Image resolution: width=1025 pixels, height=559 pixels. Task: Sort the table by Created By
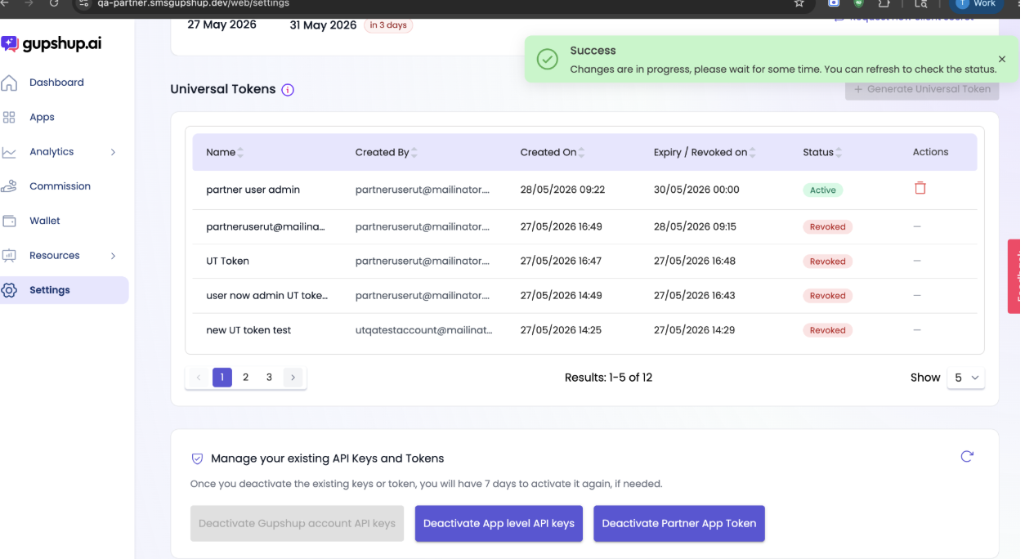[414, 153]
